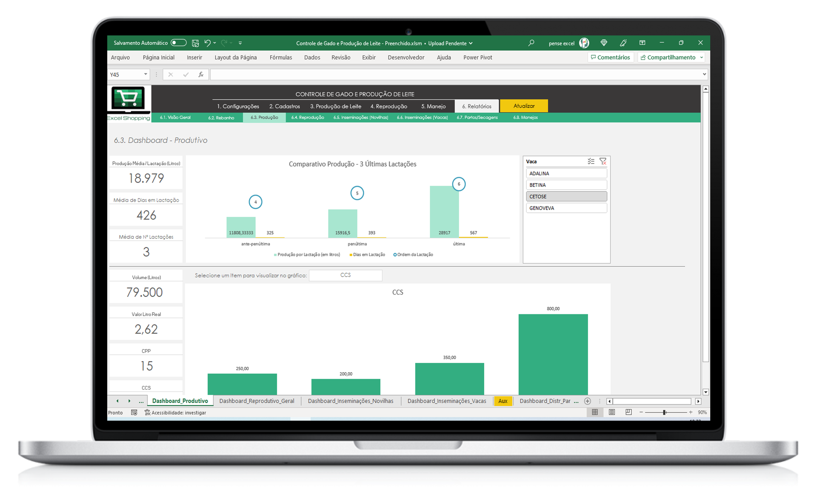
Task: Switch to Dashboard_Reprodutivo_Geral sheet tab
Action: [x=257, y=401]
